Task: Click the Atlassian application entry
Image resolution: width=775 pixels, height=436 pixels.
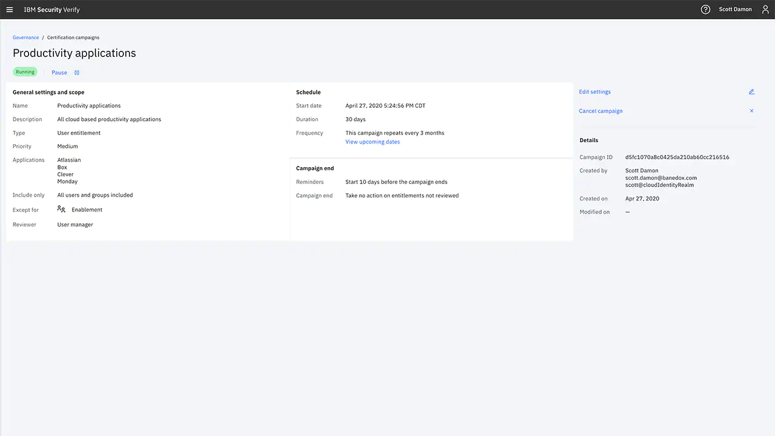Action: tap(69, 160)
